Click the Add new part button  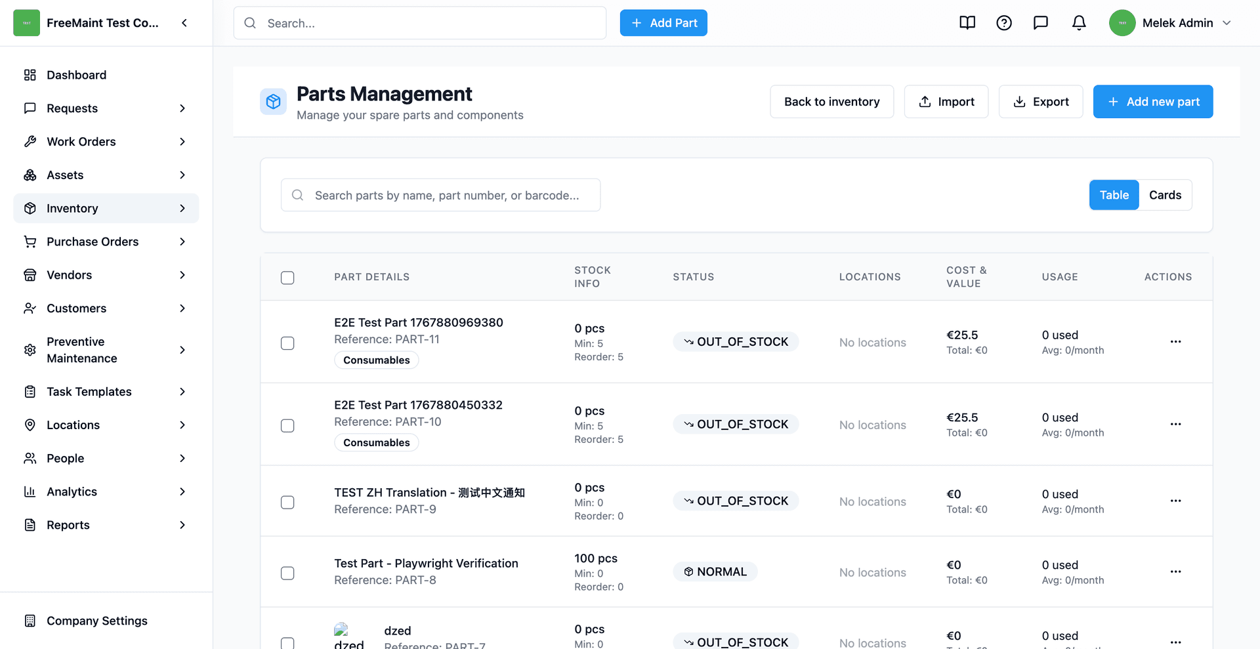[x=1153, y=102]
